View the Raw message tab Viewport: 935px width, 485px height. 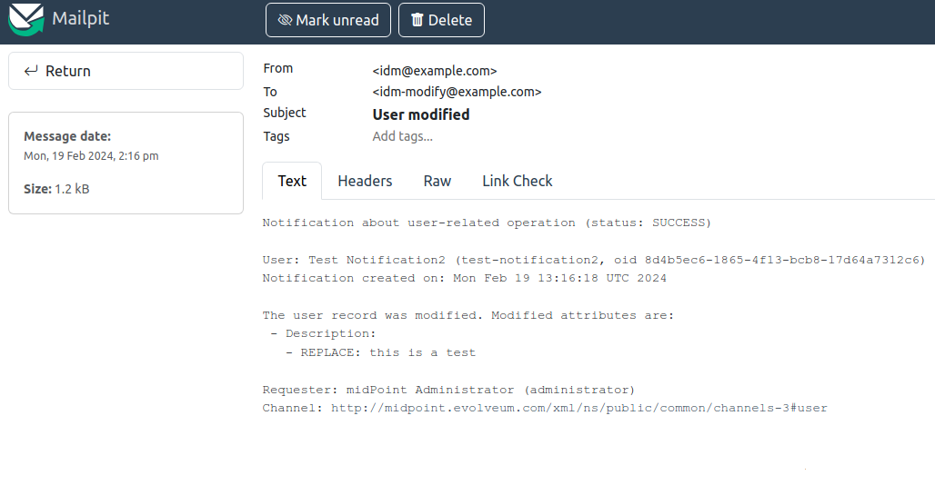point(437,181)
